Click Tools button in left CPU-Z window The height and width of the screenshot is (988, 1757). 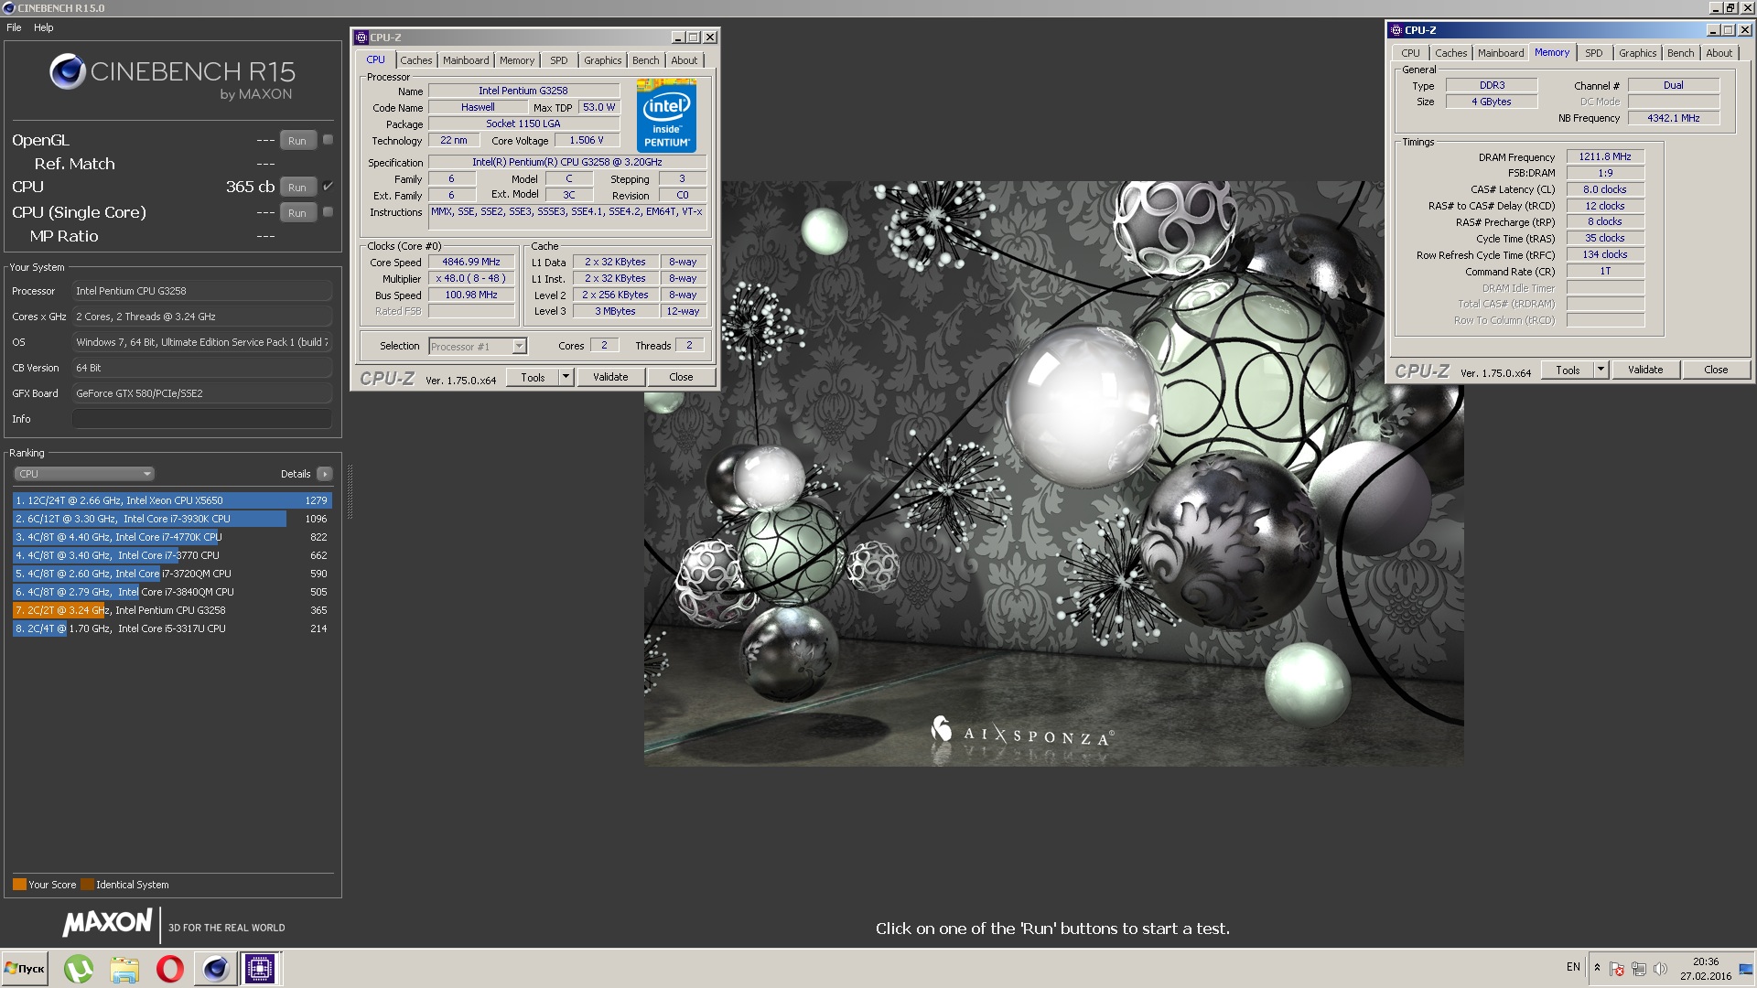(x=533, y=377)
